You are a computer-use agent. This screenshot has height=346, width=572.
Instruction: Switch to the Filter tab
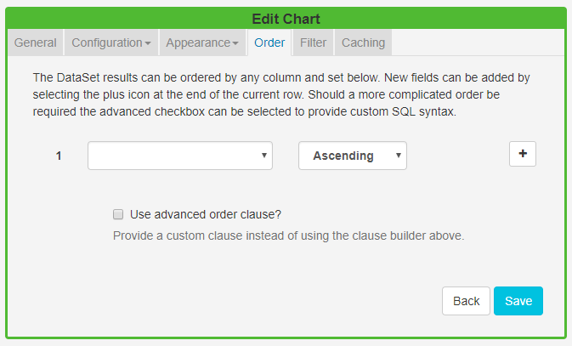[313, 43]
